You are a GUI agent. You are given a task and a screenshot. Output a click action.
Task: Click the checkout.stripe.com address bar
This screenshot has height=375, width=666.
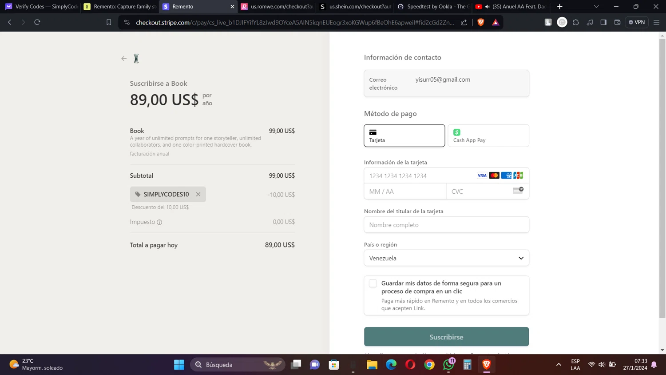click(295, 22)
